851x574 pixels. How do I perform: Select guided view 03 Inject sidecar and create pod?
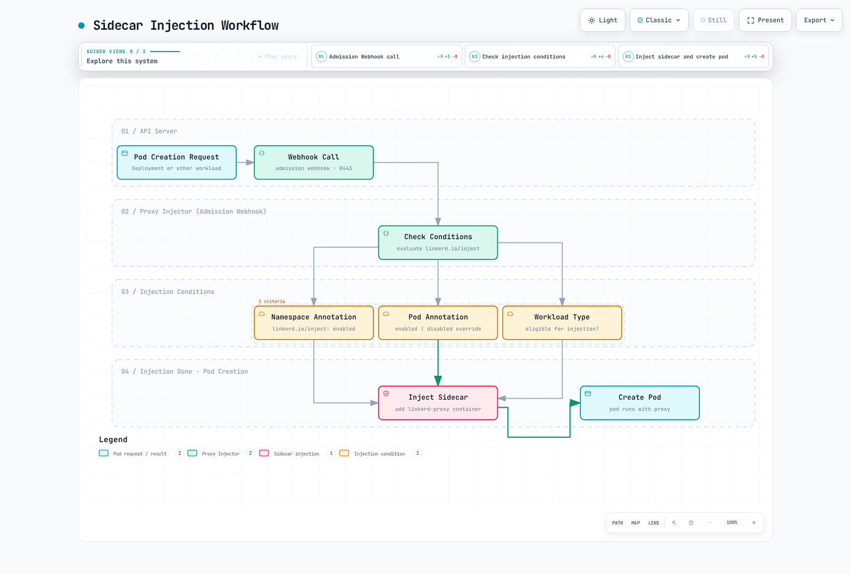point(694,56)
